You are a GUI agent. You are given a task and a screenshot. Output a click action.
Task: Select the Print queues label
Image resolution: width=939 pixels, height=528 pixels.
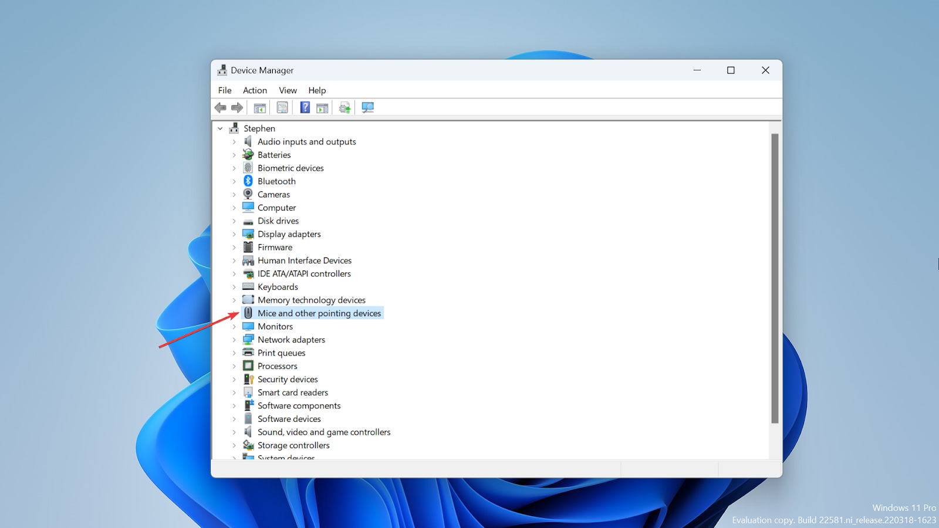click(x=282, y=353)
